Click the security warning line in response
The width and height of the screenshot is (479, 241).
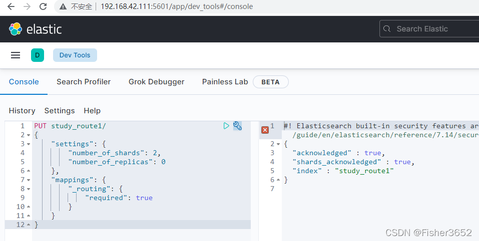pos(381,130)
